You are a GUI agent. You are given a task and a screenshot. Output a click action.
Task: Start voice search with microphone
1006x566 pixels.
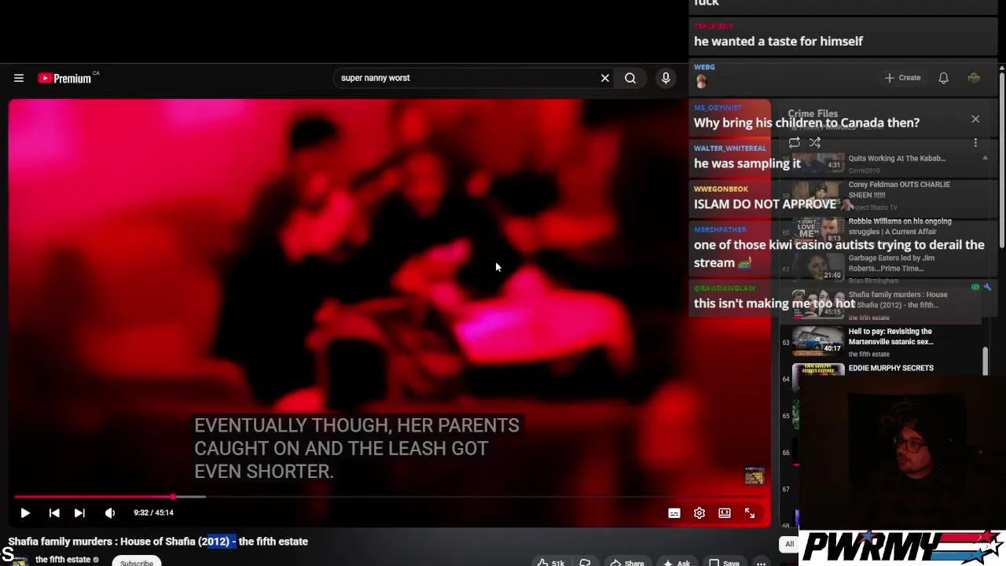pos(666,78)
